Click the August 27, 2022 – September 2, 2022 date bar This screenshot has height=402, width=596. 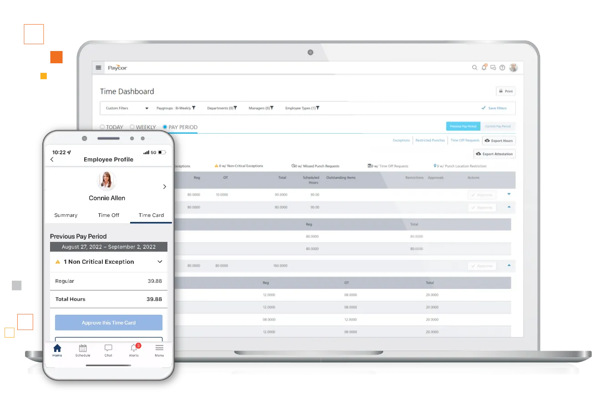pos(109,247)
